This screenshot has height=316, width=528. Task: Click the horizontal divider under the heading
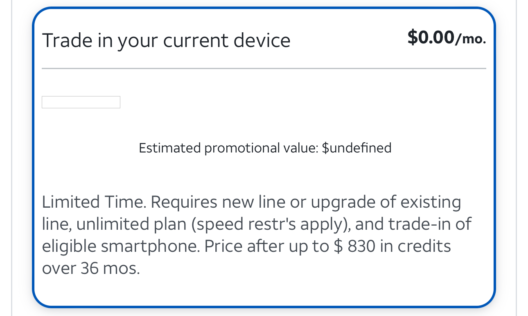tap(264, 69)
